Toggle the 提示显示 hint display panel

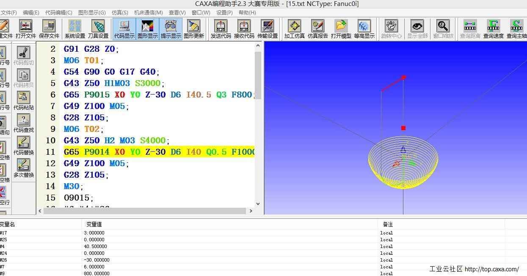[x=171, y=28]
